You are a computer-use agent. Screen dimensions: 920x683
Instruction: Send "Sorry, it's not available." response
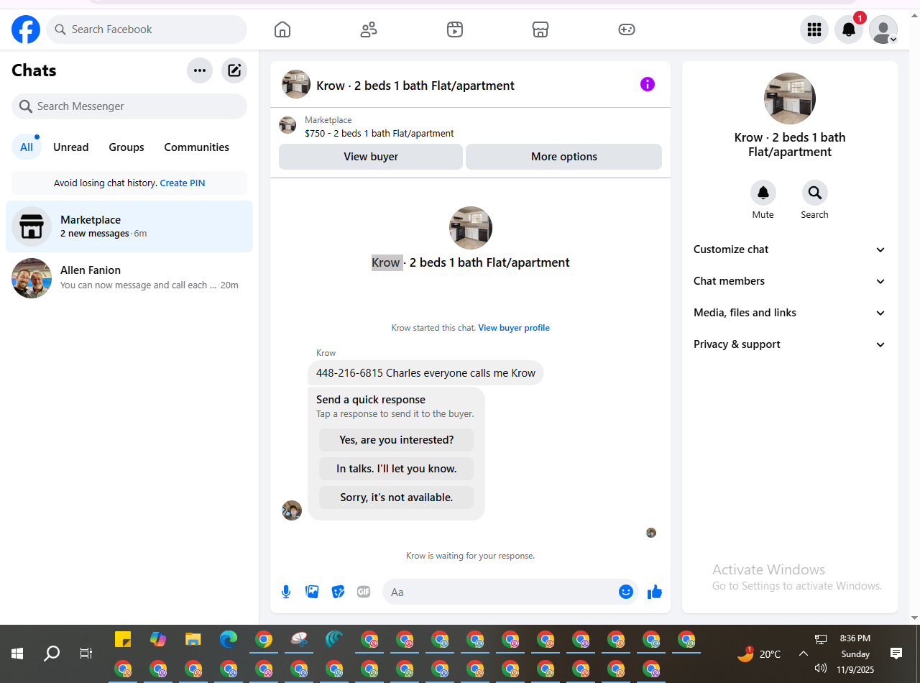[397, 498]
